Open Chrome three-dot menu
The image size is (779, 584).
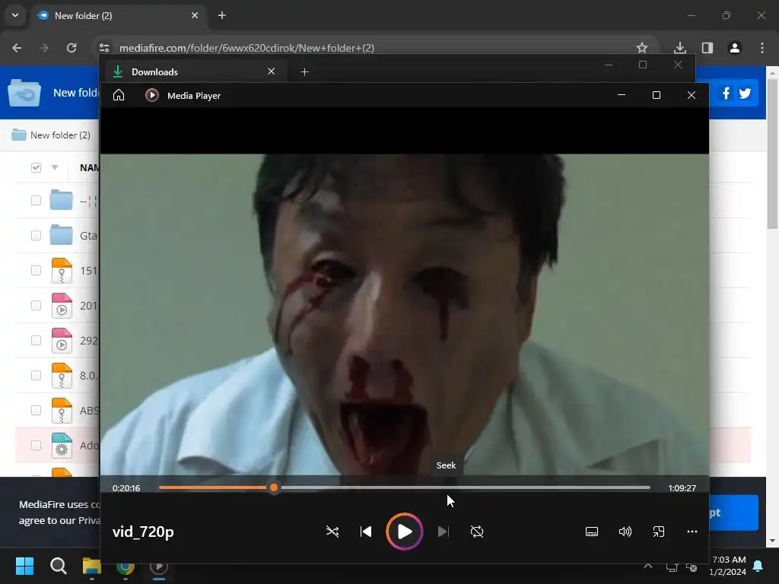[762, 48]
